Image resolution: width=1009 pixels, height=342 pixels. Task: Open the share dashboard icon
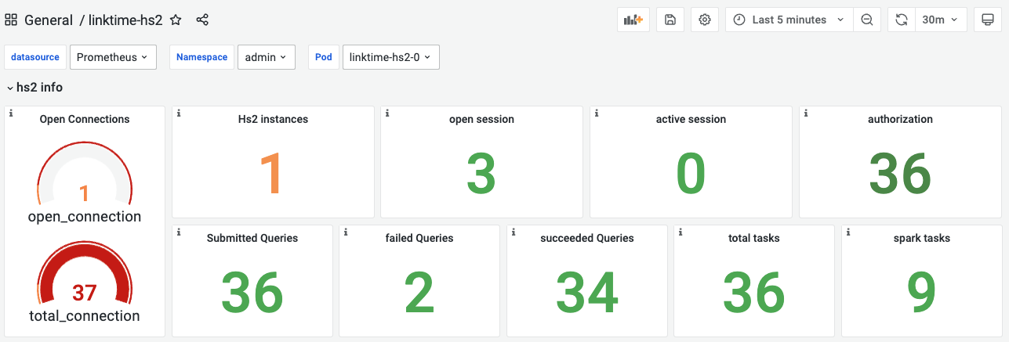(x=202, y=20)
